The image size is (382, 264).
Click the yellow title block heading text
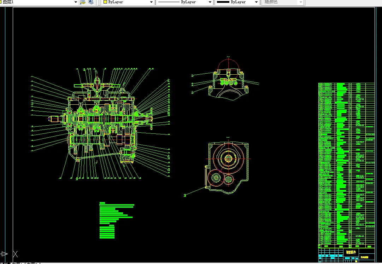pos(351,252)
